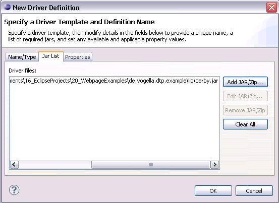
Task: Cancel the driver definition dialog
Action: [254, 191]
